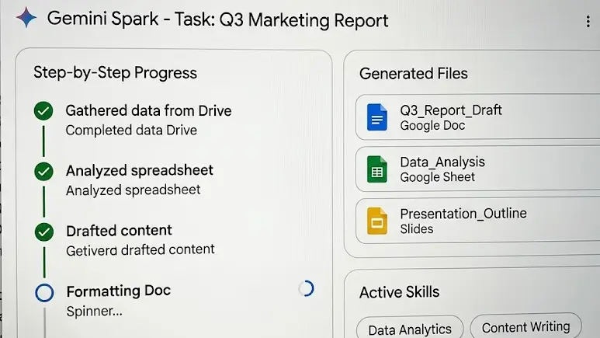This screenshot has height=338, width=600.
Task: Click the blue Google Doc file icon
Action: point(377,117)
